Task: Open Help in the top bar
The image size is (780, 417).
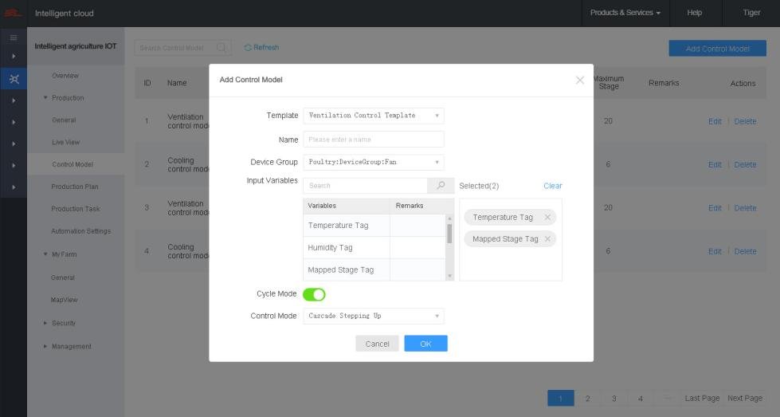Action: [x=695, y=13]
